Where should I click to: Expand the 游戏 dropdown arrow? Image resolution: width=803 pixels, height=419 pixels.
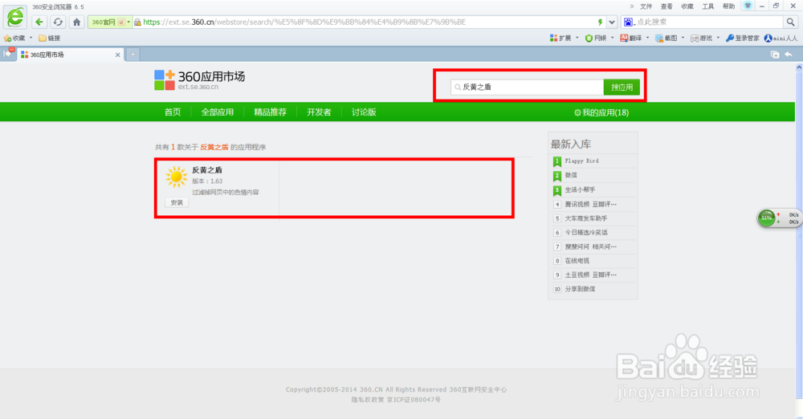click(x=718, y=38)
